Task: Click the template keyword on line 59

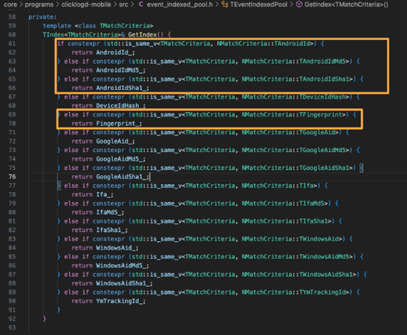Action: [57, 26]
